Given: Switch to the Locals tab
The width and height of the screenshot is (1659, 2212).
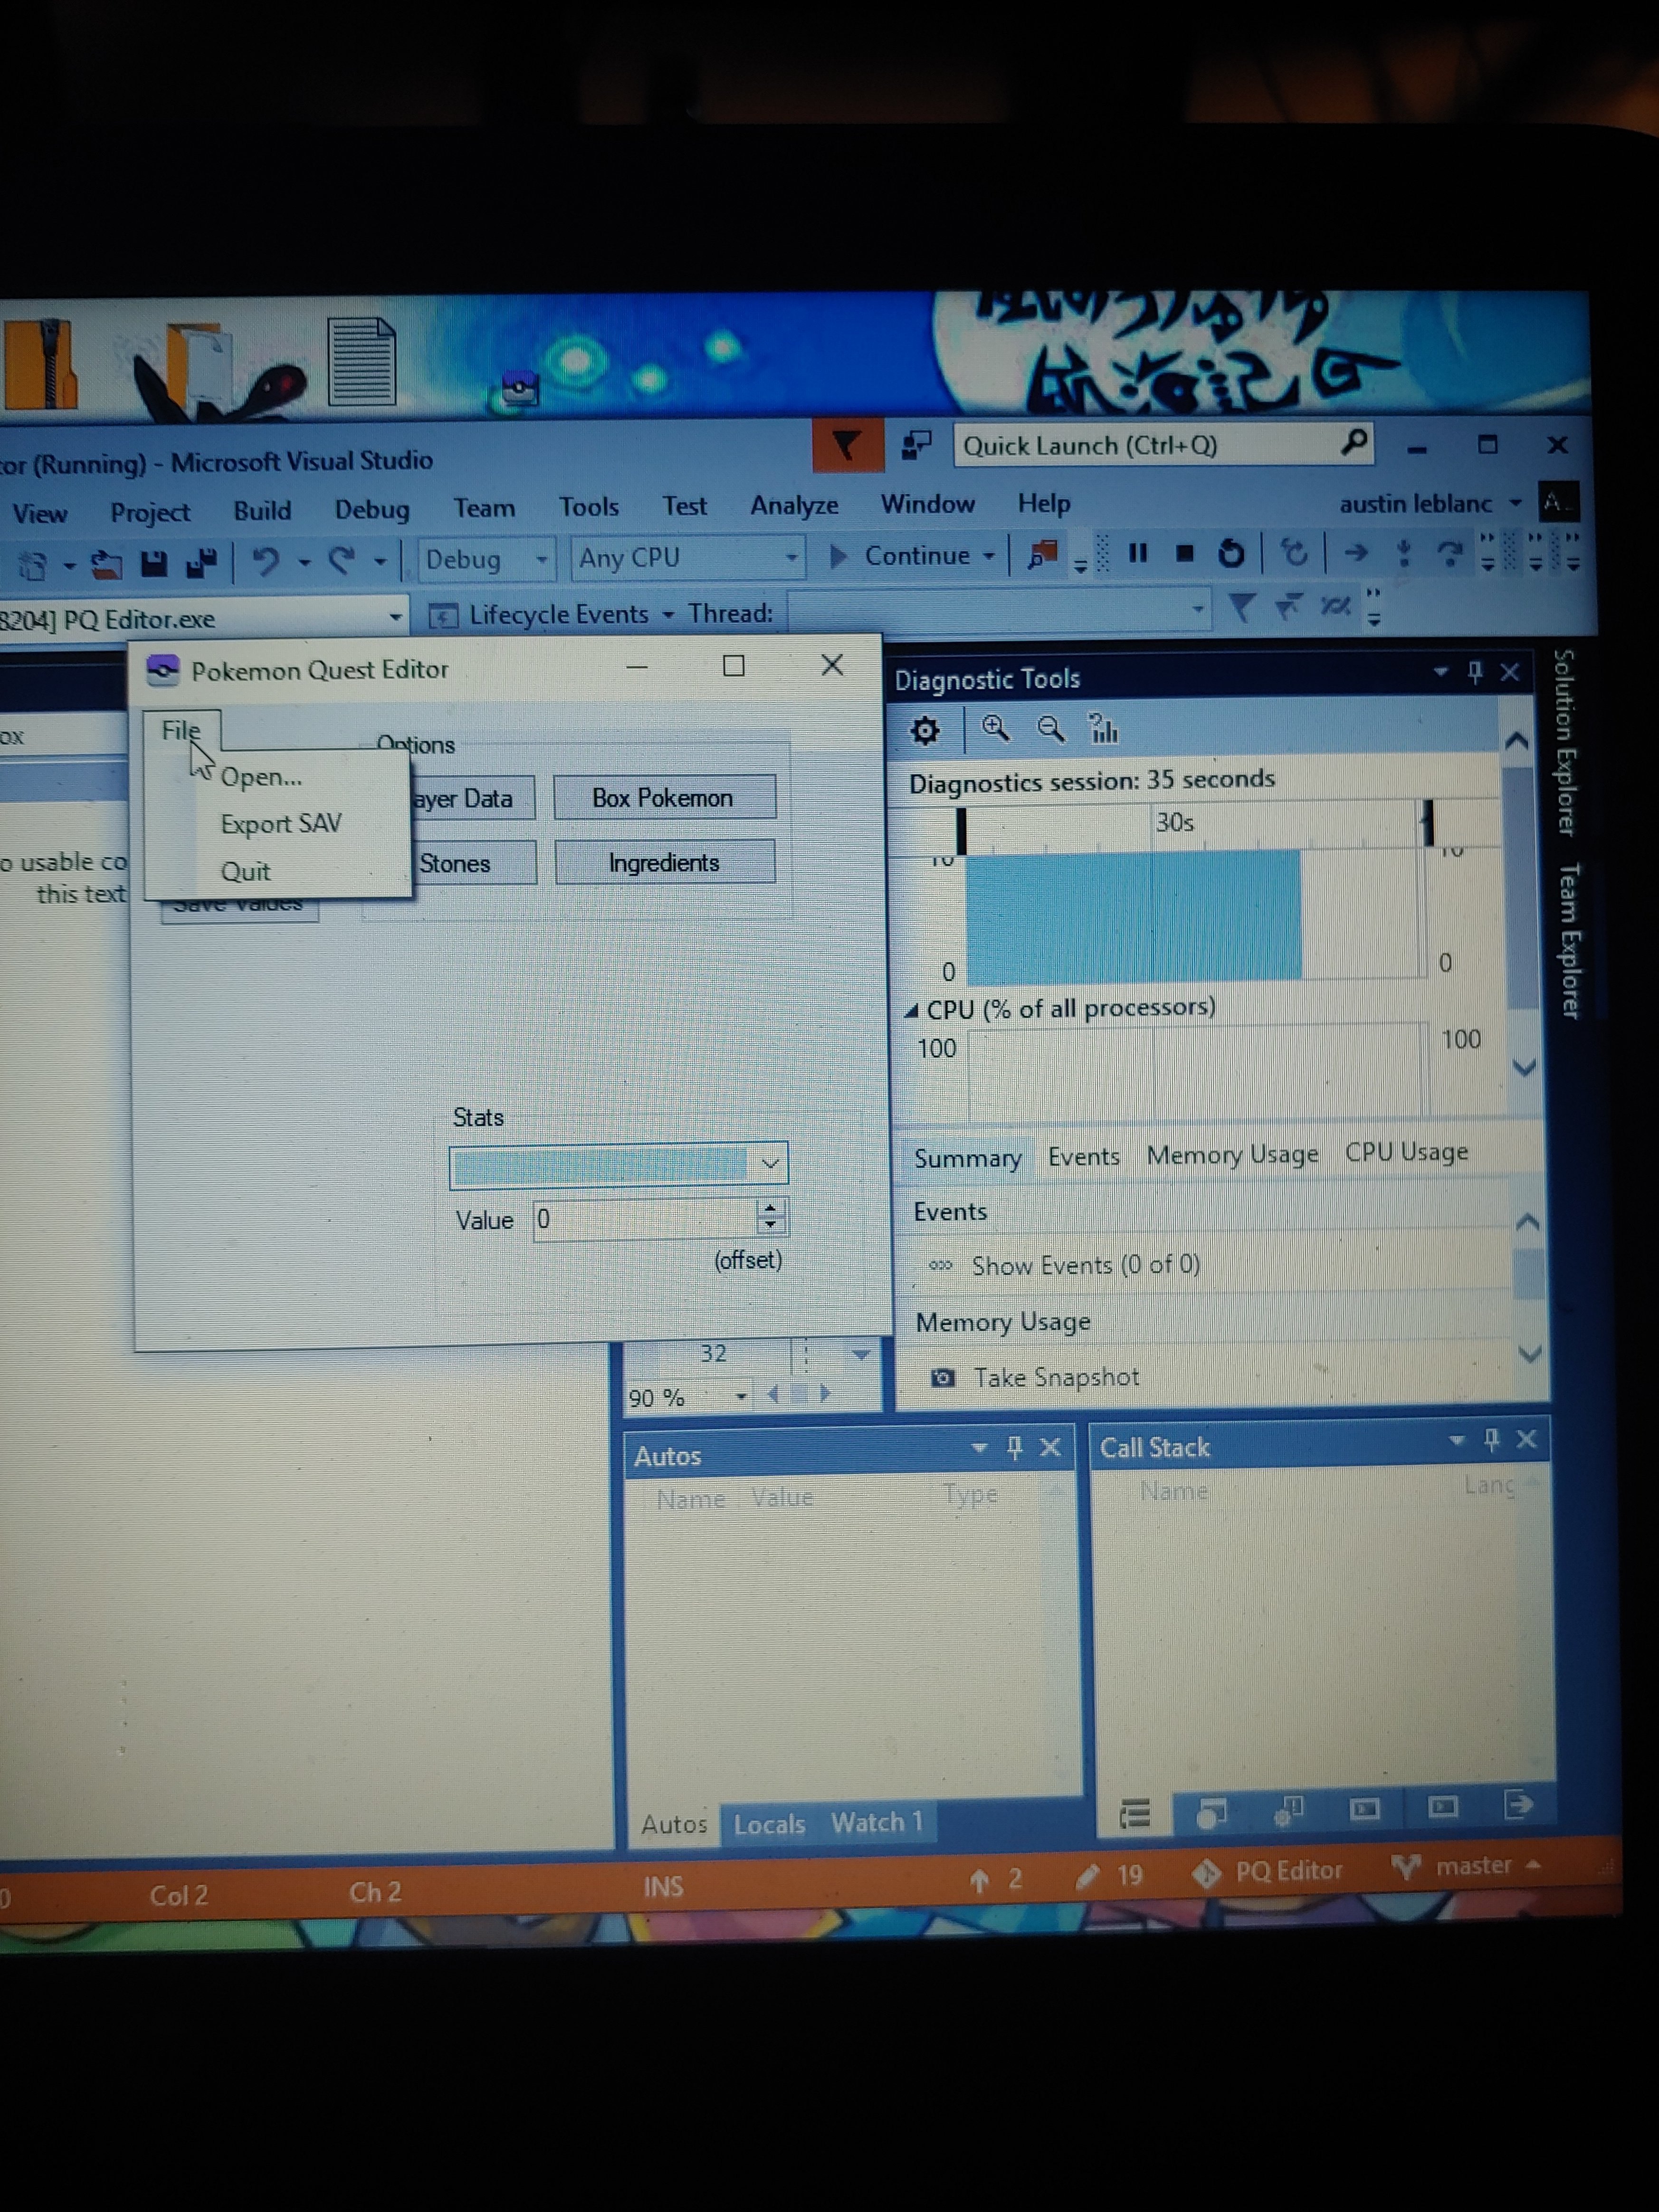Looking at the screenshot, I should (769, 1825).
